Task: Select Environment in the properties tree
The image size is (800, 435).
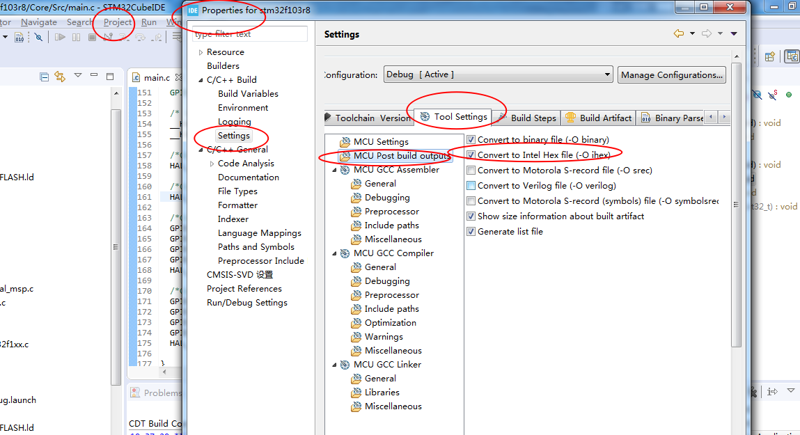Action: (x=243, y=108)
